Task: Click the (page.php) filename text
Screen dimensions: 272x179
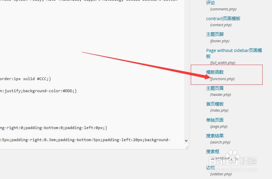Action: (219, 127)
